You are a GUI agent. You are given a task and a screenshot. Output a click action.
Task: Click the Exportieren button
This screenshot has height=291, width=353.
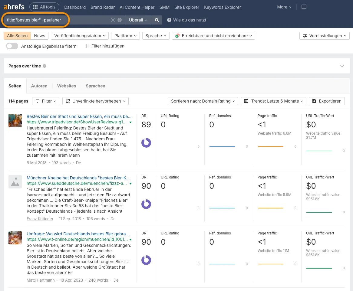(327, 101)
